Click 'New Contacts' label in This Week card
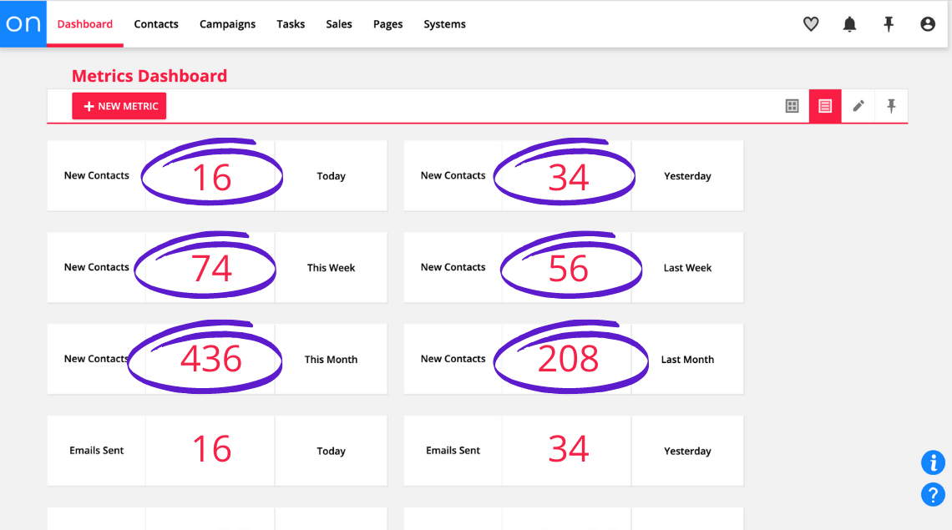952x530 pixels. click(x=97, y=267)
